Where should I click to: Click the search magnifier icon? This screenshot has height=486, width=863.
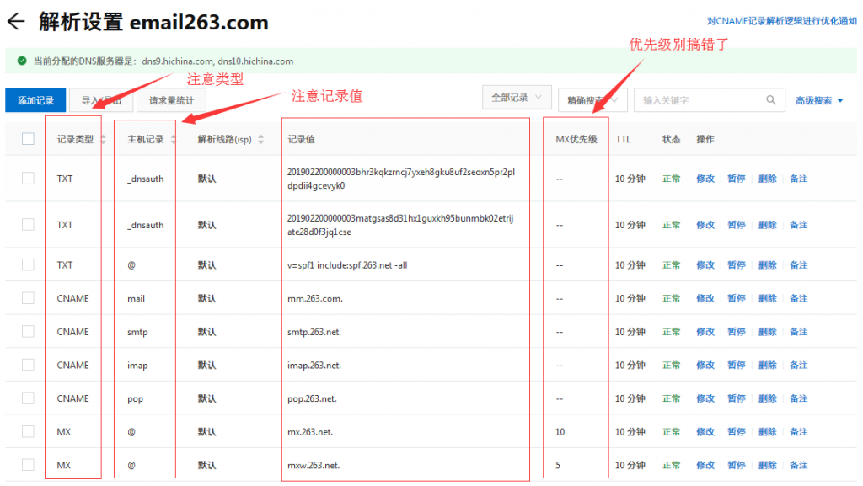pos(771,100)
